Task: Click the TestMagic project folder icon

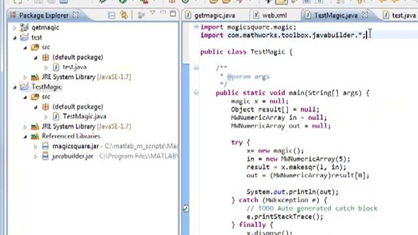Action: click(24, 87)
